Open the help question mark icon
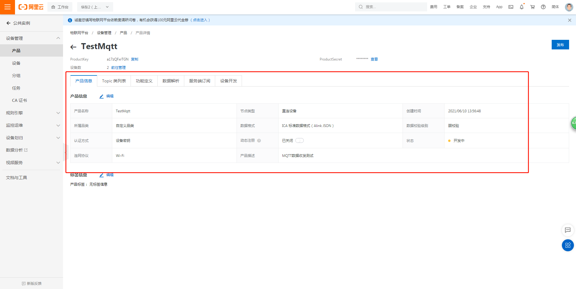The width and height of the screenshot is (576, 289). (x=543, y=7)
